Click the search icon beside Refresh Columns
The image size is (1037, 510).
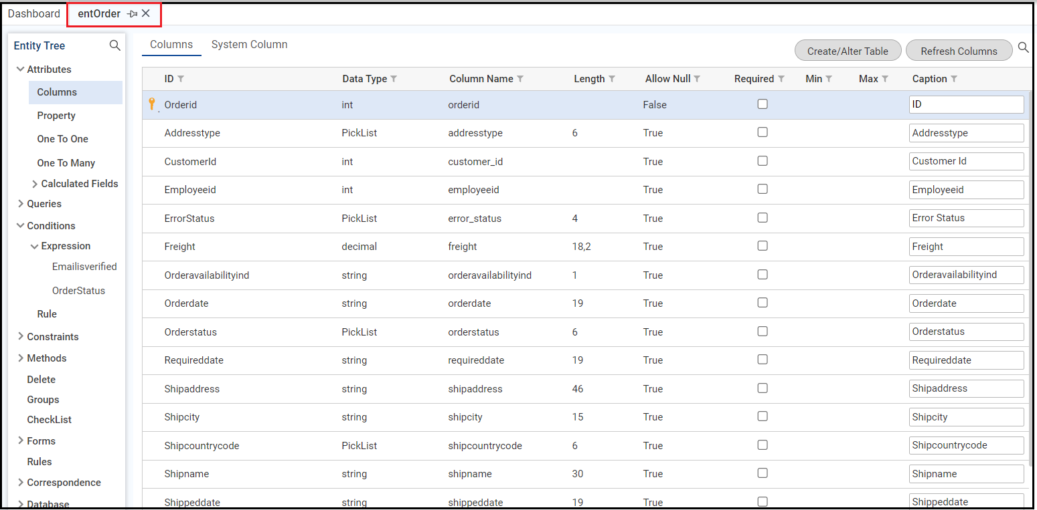[x=1023, y=47]
